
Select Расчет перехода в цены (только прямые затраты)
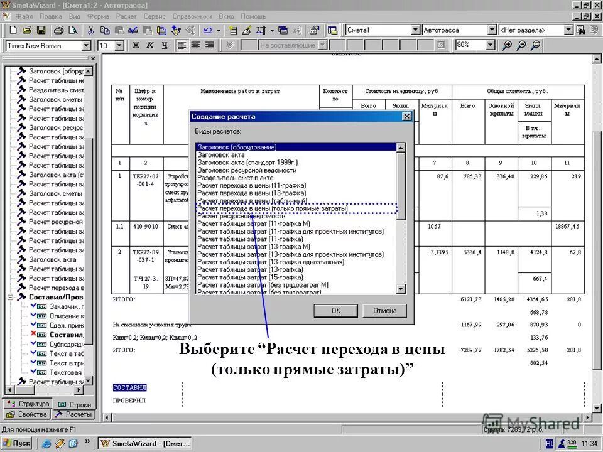coord(296,208)
